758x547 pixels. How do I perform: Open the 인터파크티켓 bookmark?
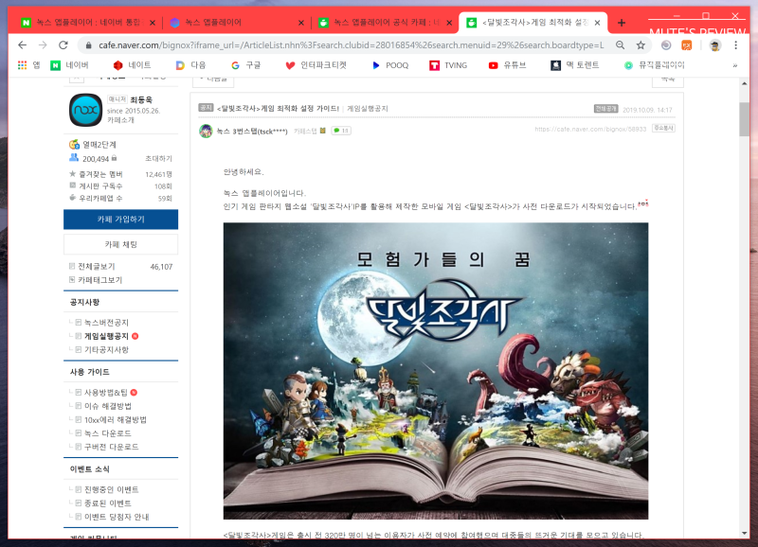316,65
